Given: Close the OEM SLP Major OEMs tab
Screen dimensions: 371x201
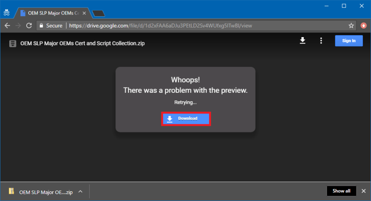Looking at the screenshot, I should click(85, 13).
